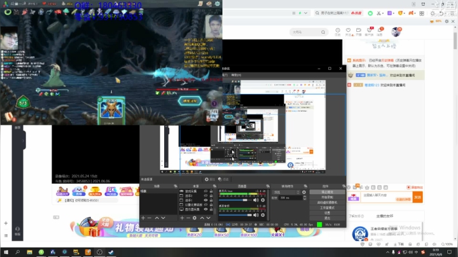Expand the browser address bar dropdown arrow
Image resolution: width=458 pixels, height=257 pixels.
305,13
